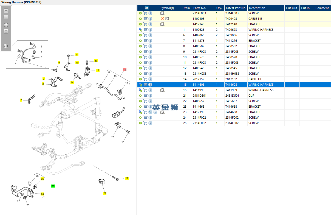Select yellow callout 25 in the diagram
Screen dimensions: 331x215
(x=43, y=179)
